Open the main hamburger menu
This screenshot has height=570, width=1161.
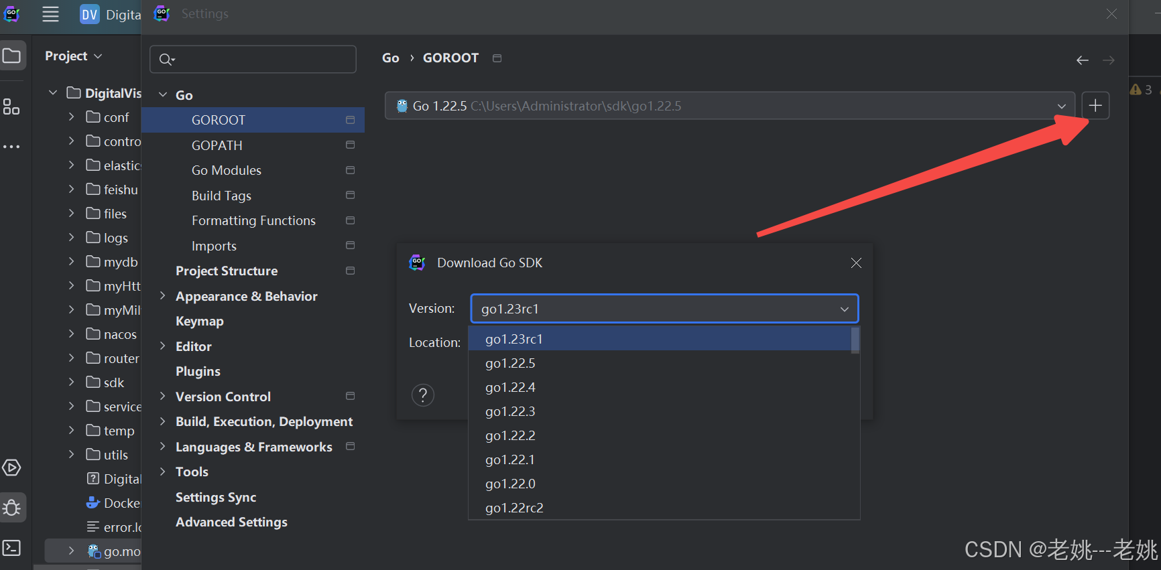point(50,14)
